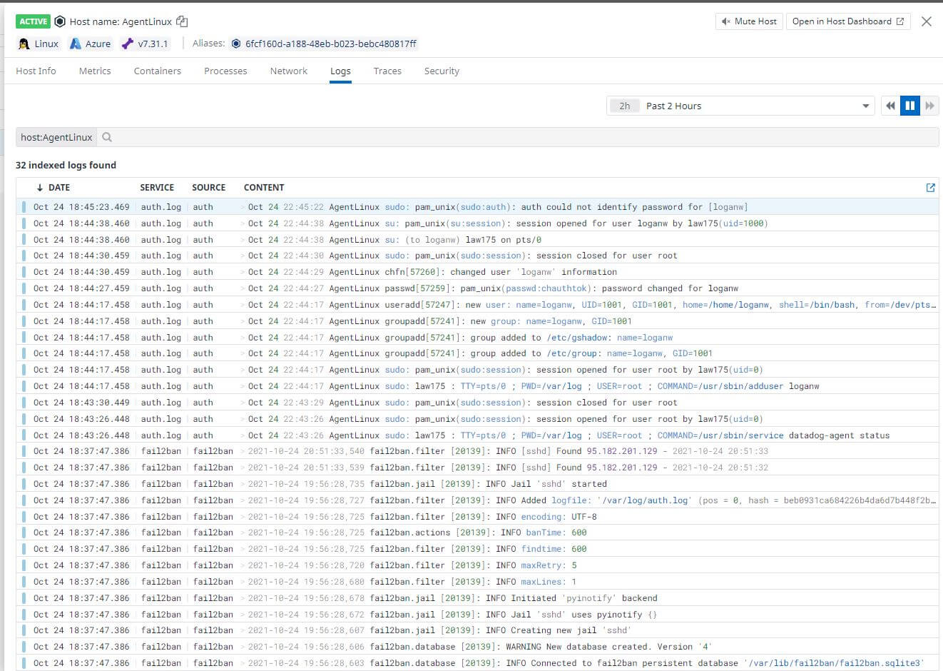Open in Host Dashboard

tap(848, 21)
